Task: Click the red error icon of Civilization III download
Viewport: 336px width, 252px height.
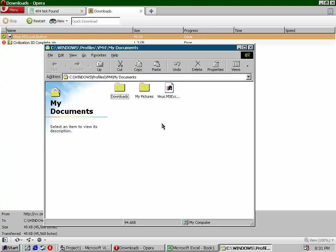Action: pyautogui.click(x=4, y=42)
